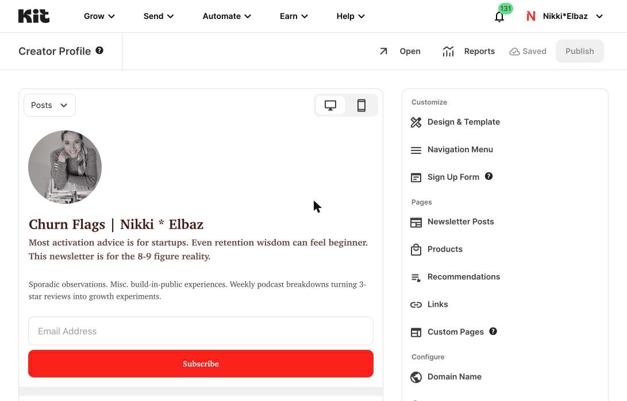Click the Kit logo
This screenshot has height=401, width=627.
34,16
